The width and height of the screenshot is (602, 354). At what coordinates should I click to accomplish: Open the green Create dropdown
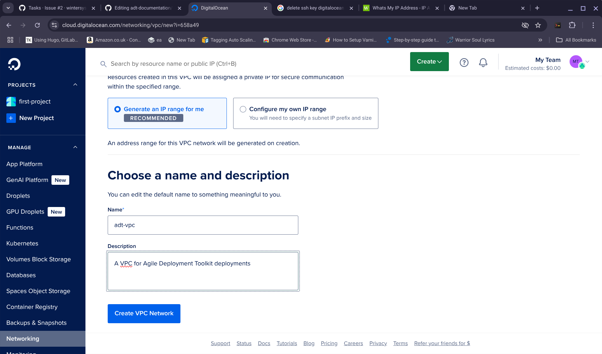429,62
